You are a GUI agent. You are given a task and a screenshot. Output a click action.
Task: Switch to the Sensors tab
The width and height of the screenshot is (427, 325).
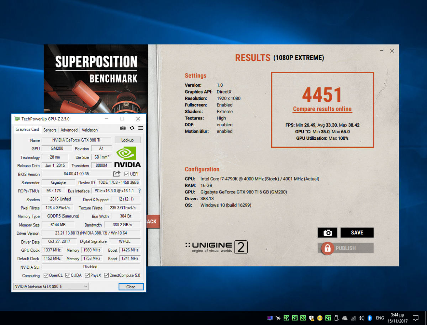(50, 130)
